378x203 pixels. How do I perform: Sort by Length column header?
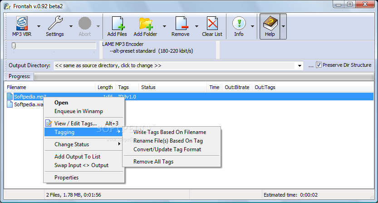coord(105,87)
